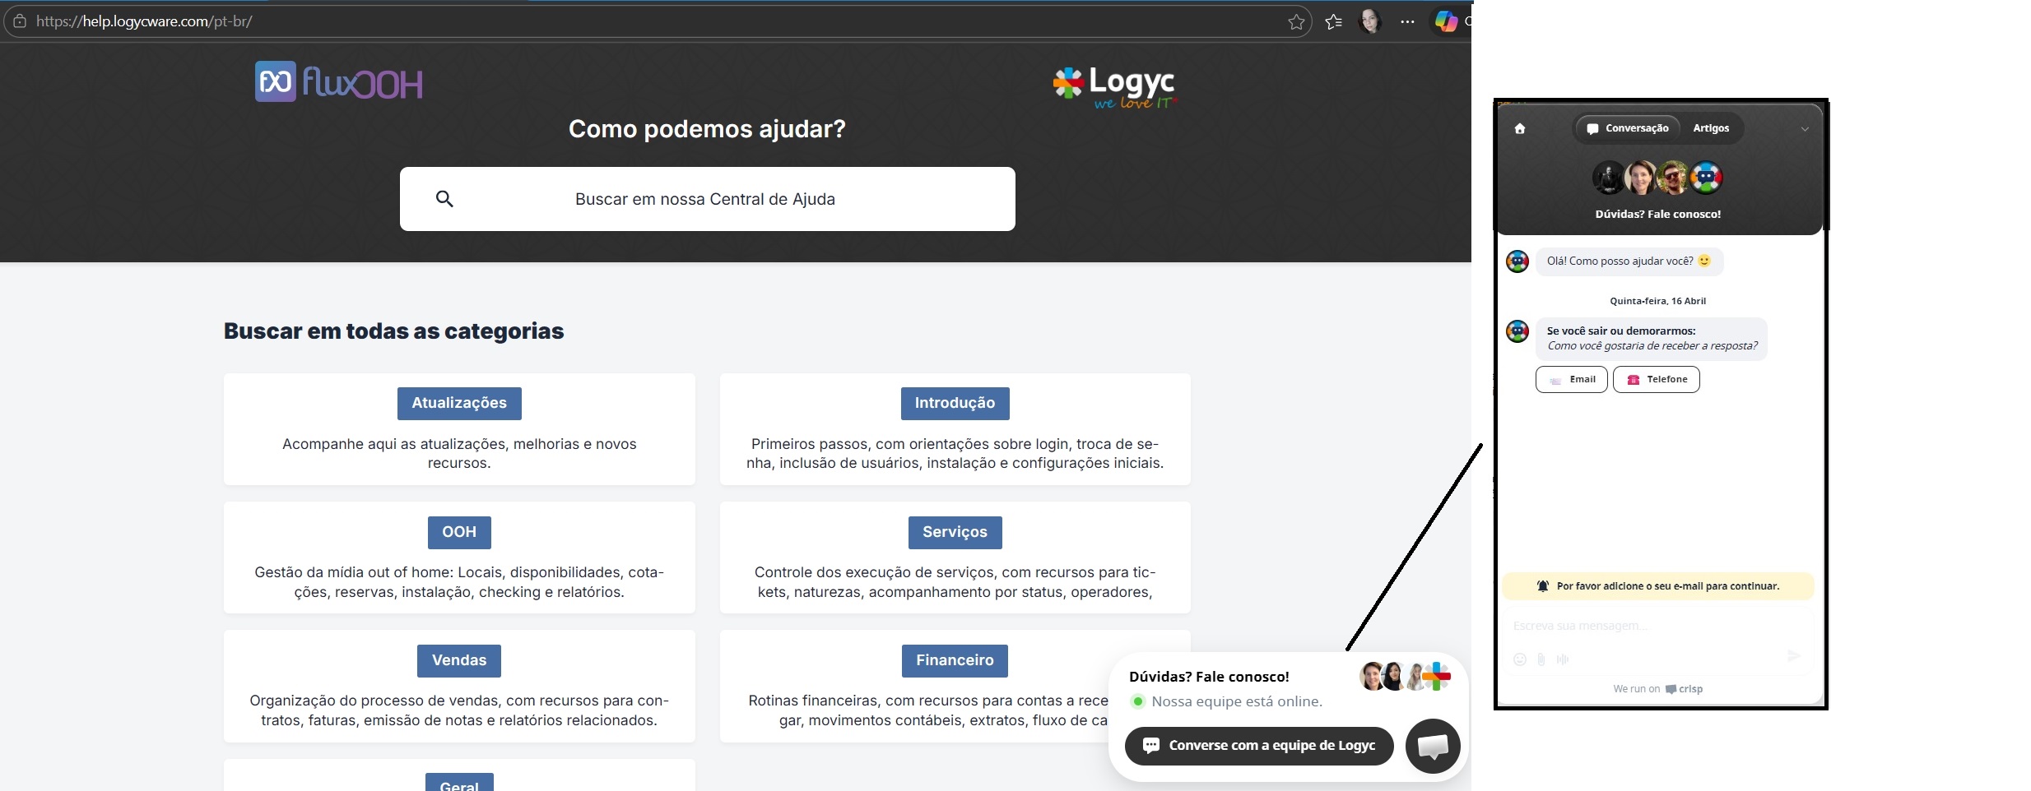Viewport: 2031px width, 791px height.
Task: Click the send message arrow icon
Action: tap(1794, 656)
